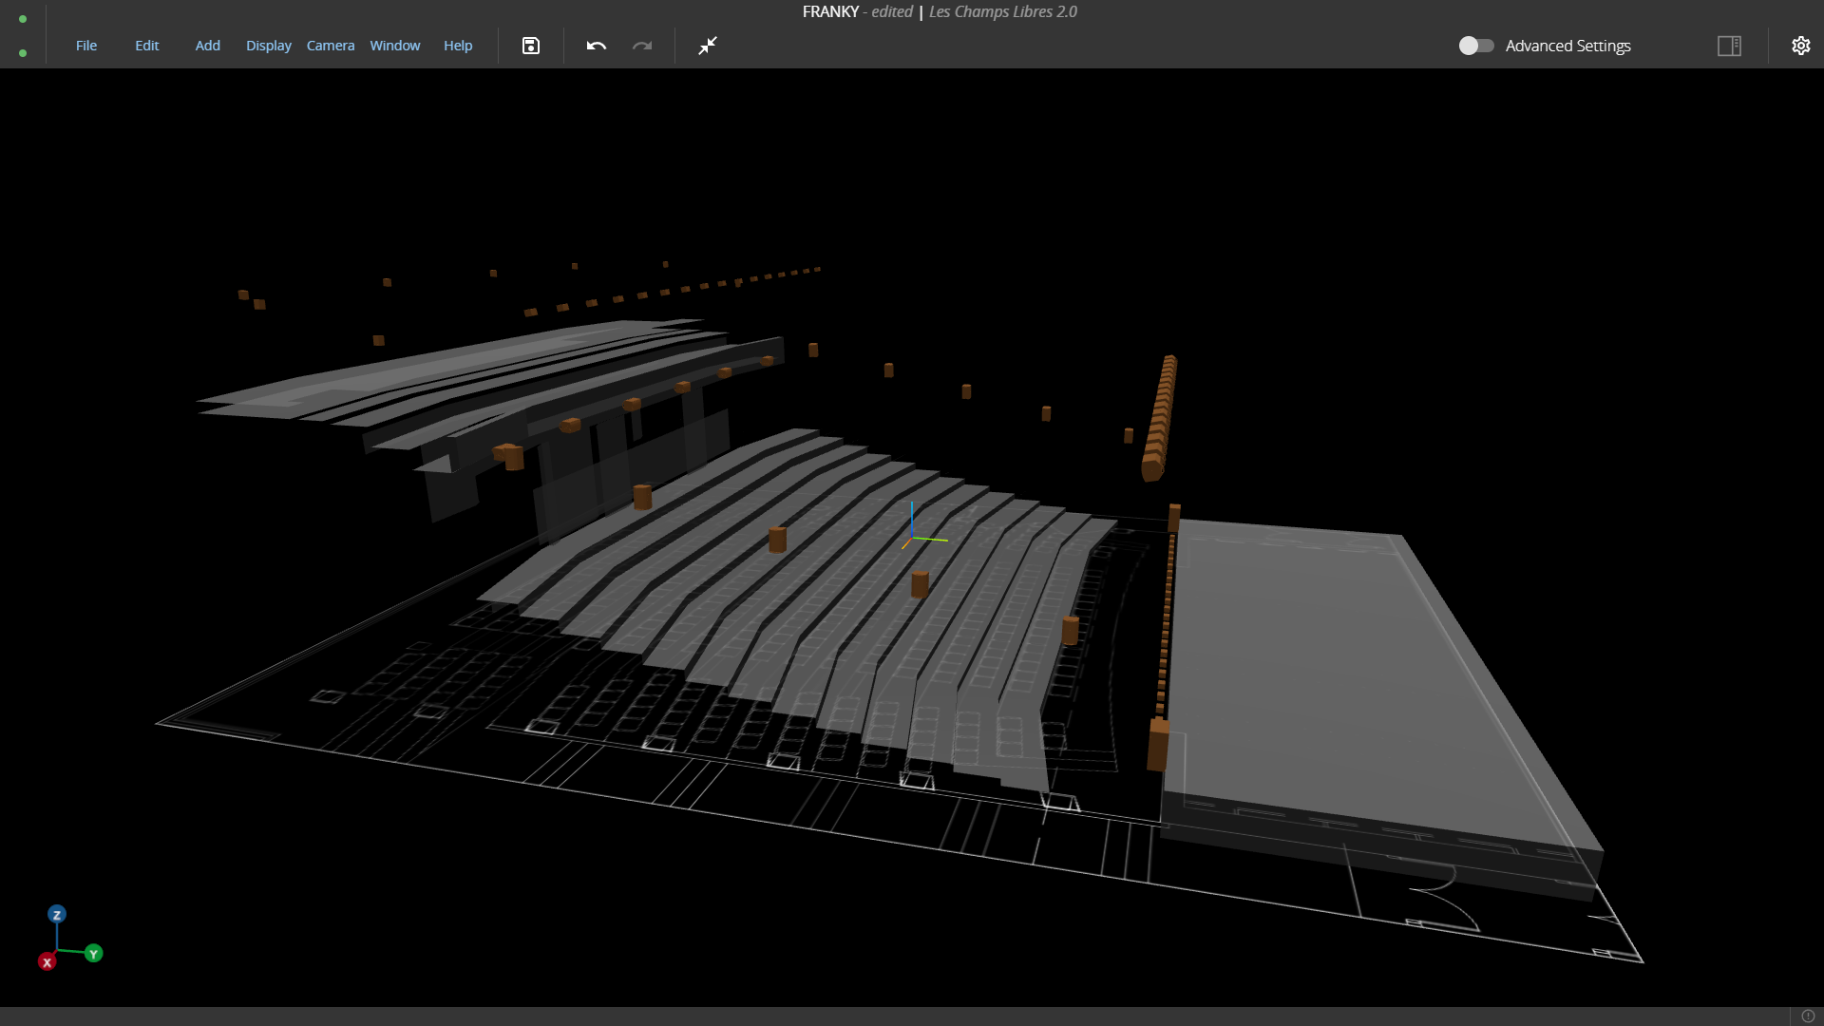Click the warning icon in status bar
The height and width of the screenshot is (1026, 1824).
(x=1808, y=1016)
